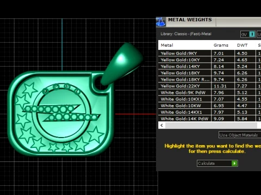Click the 11.31 grams value

click(220, 86)
